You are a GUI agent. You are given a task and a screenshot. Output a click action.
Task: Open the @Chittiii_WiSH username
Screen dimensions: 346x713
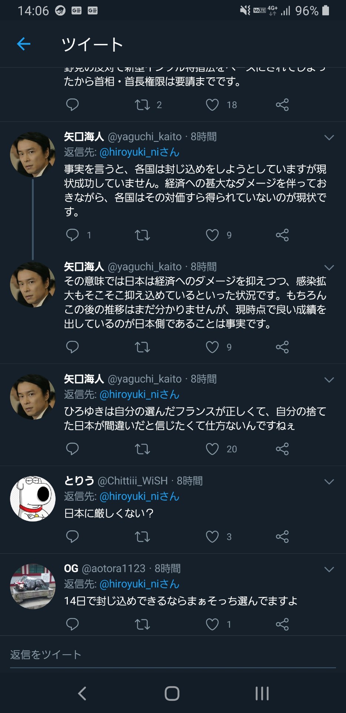pyautogui.click(x=133, y=481)
